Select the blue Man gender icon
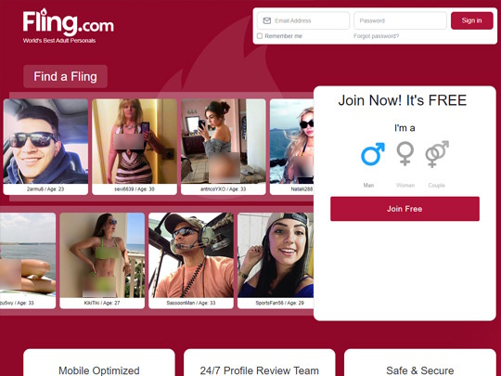 [x=373, y=154]
